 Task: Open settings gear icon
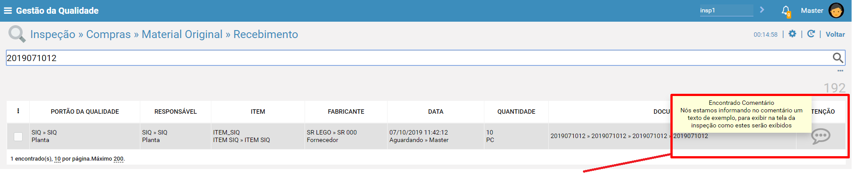(792, 34)
